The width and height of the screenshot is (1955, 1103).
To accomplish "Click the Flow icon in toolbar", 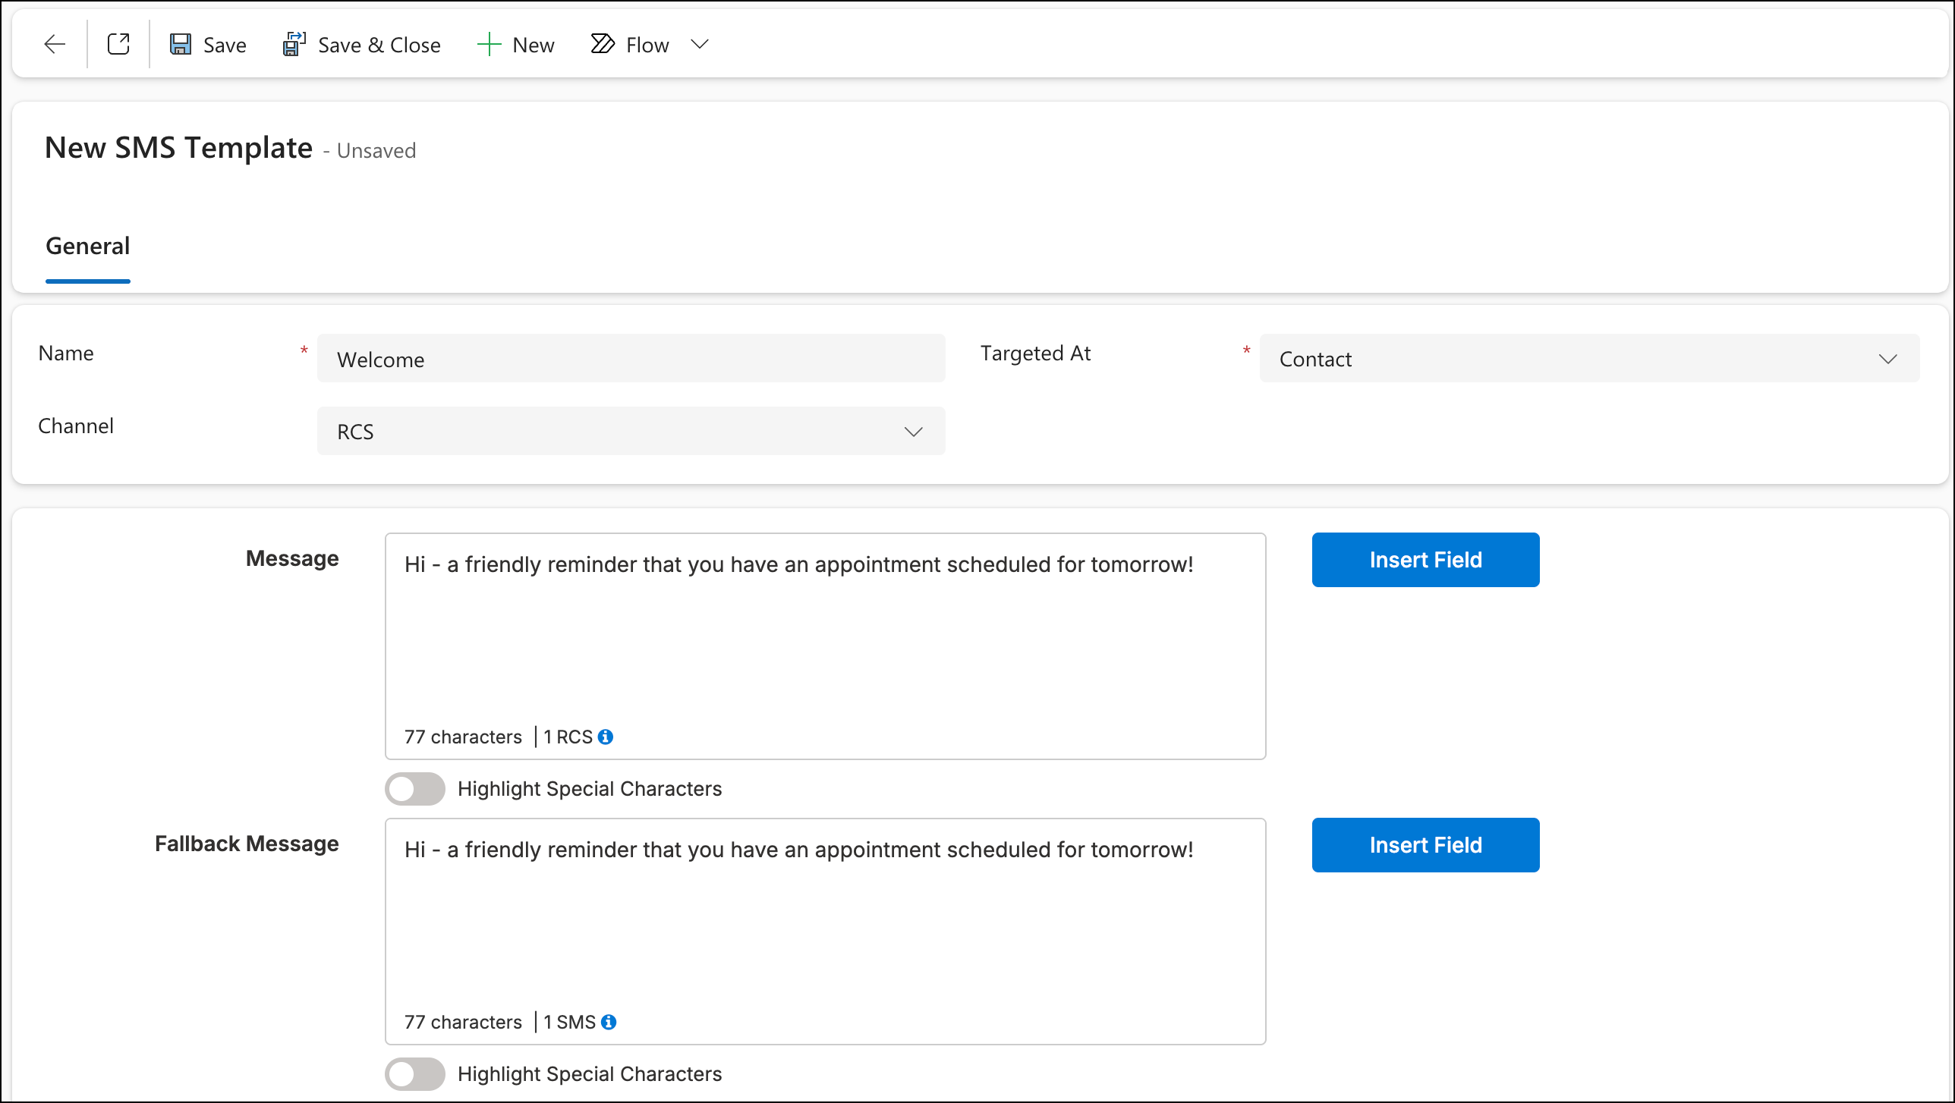I will (x=603, y=45).
